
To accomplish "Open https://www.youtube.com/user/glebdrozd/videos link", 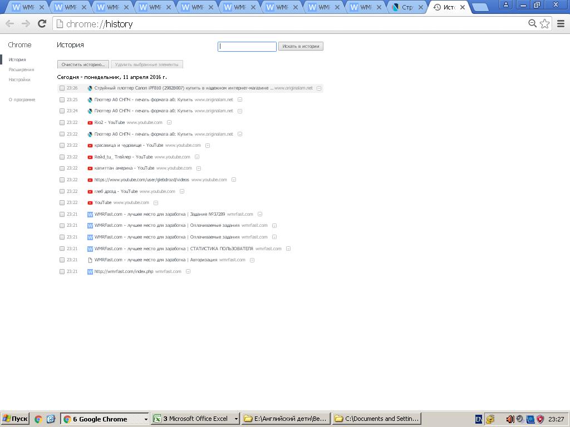I will tap(142, 180).
